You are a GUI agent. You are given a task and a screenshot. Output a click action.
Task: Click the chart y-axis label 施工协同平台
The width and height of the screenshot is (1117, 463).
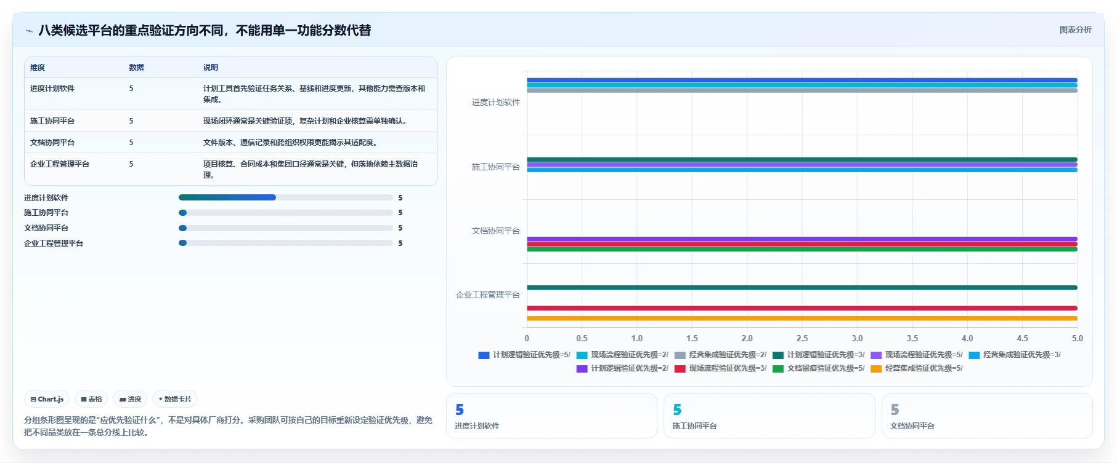point(496,167)
